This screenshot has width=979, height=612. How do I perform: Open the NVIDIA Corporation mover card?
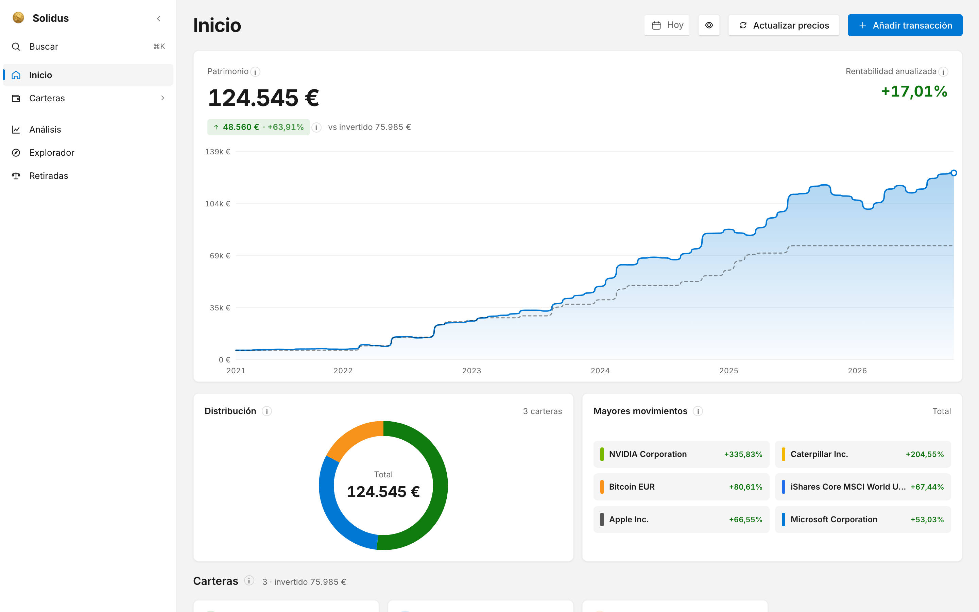click(x=681, y=454)
